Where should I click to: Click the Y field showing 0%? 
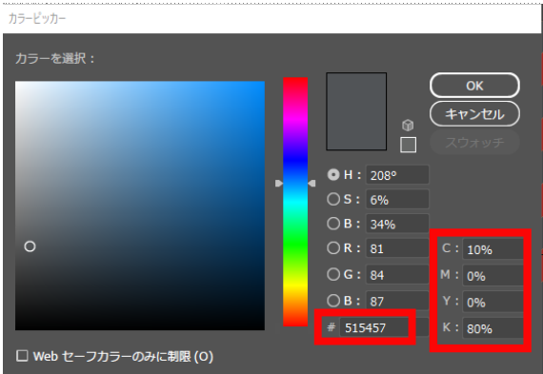click(x=493, y=302)
